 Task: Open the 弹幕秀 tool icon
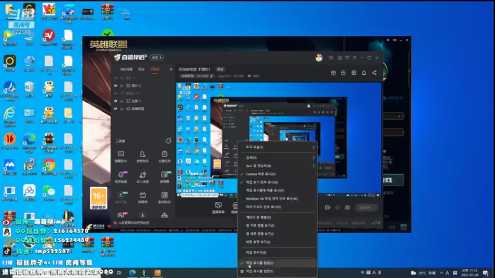(142, 197)
